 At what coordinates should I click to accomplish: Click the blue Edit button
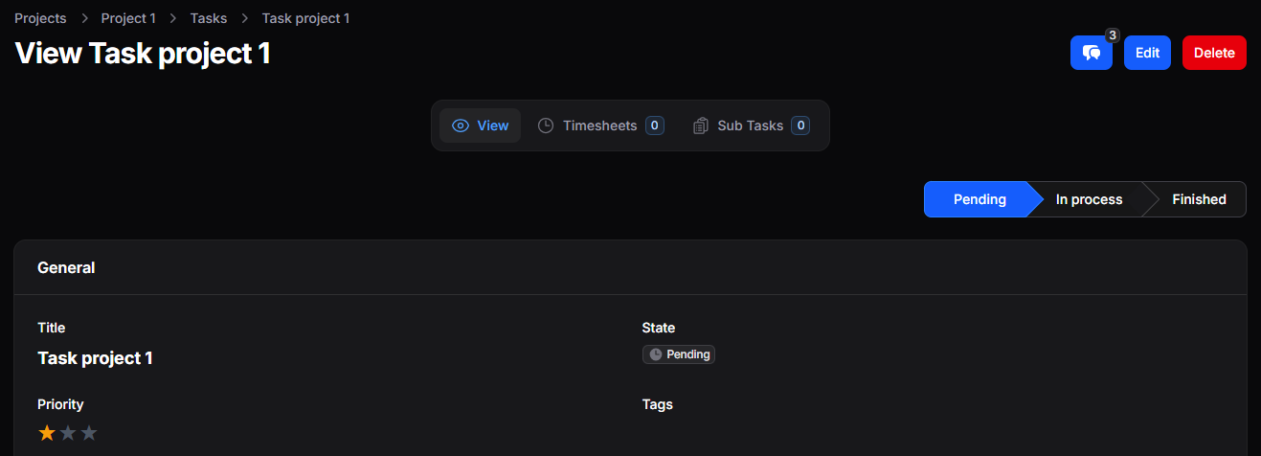(x=1147, y=53)
